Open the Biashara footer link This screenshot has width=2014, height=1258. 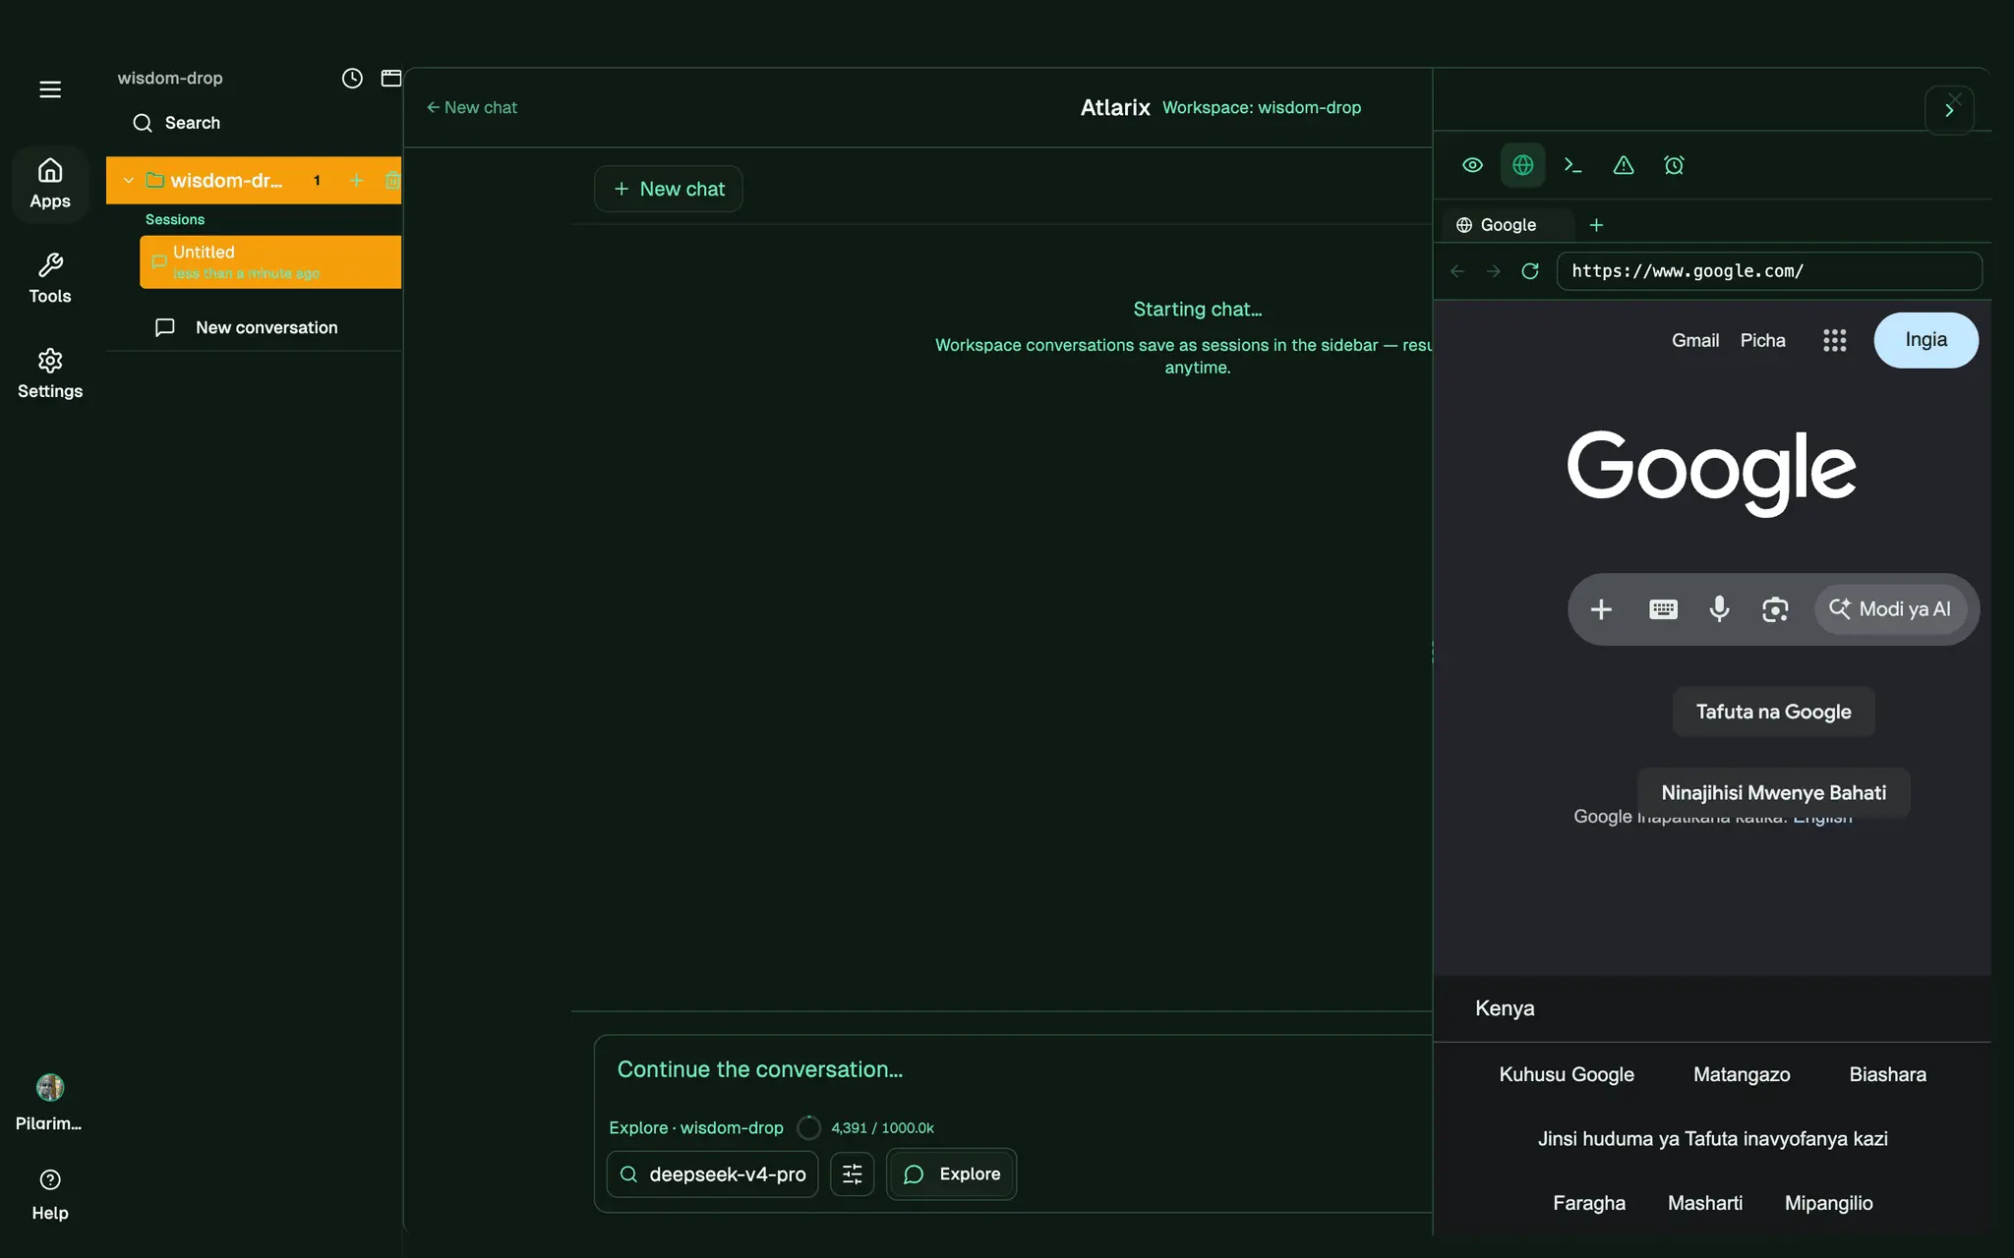tap(1887, 1074)
